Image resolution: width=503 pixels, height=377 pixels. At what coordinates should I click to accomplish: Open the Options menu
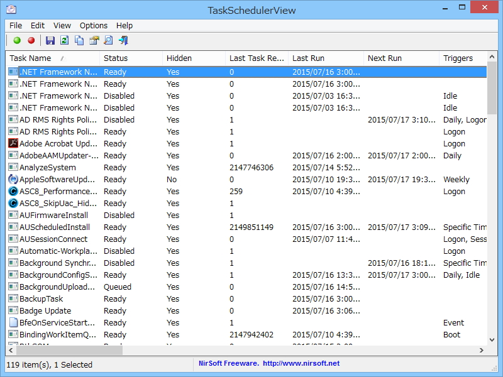[93, 26]
